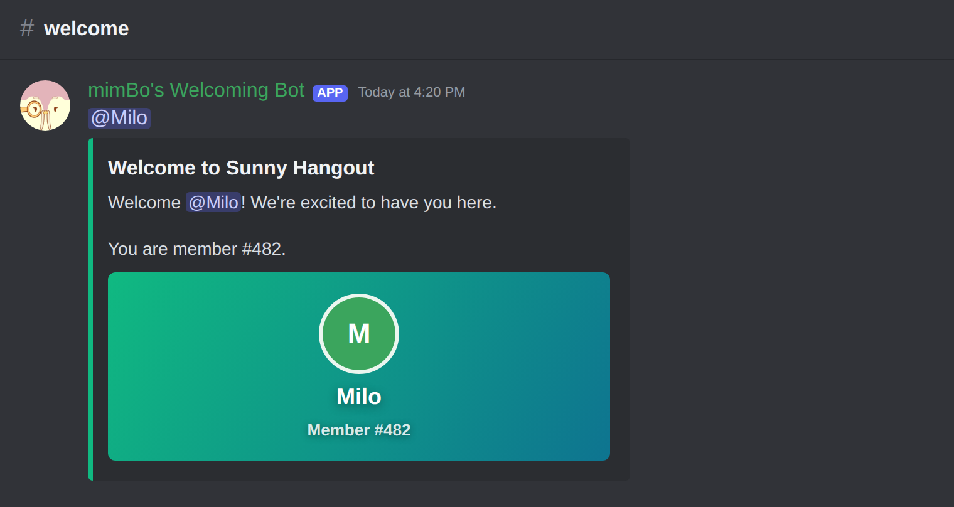Click the APP badge next to bot name
Image resolution: width=954 pixels, height=507 pixels.
(x=330, y=93)
